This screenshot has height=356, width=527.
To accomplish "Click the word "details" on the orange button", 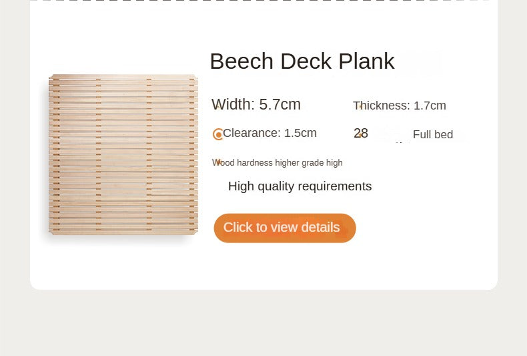I will [320, 228].
